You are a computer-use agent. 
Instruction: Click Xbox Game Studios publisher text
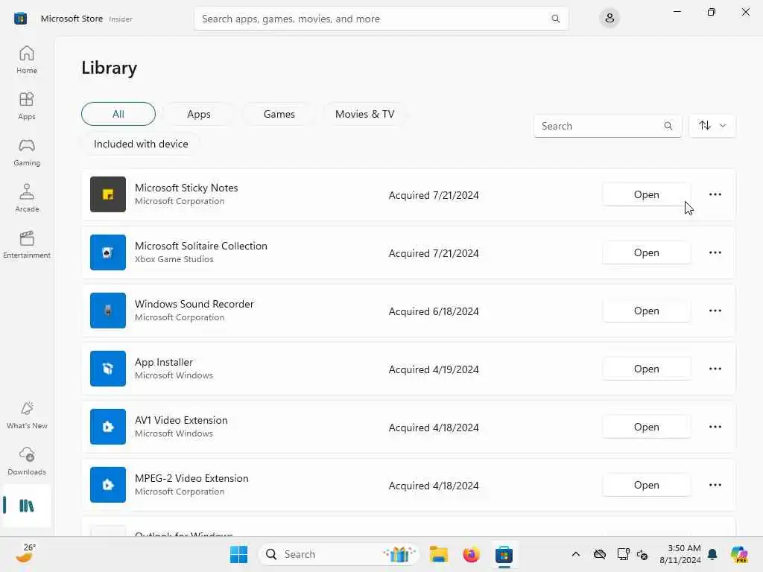174,259
